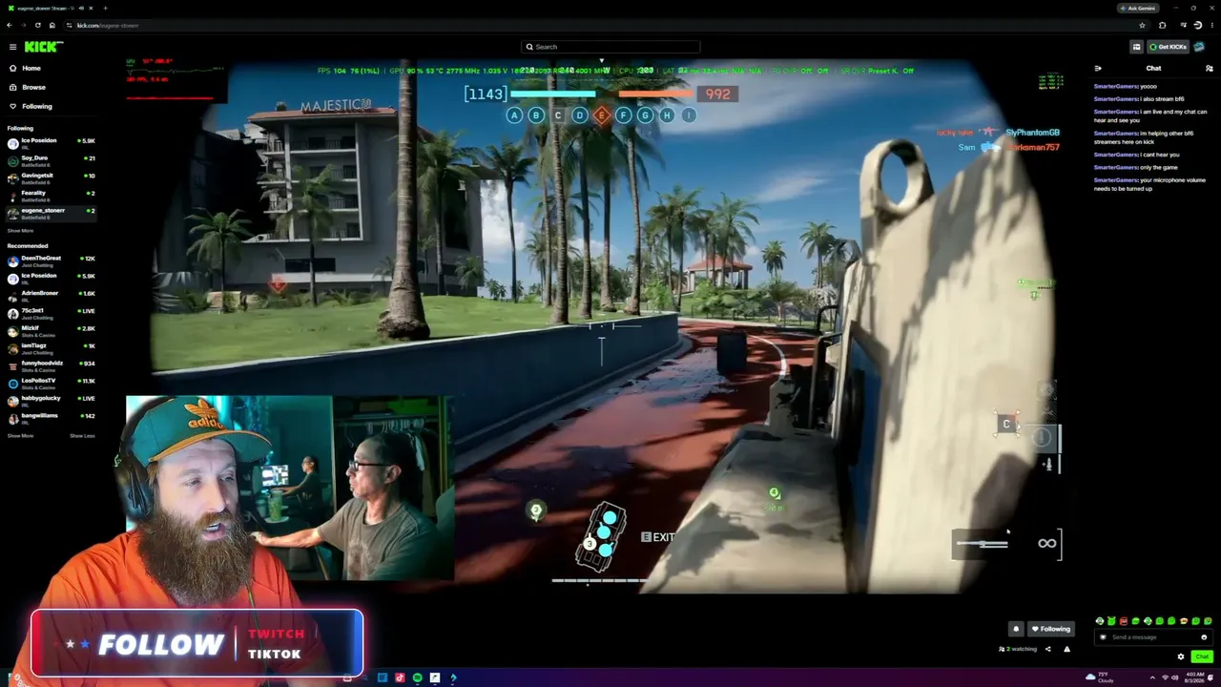The width and height of the screenshot is (1221, 687).
Task: Click the Following heart button
Action: point(1051,629)
